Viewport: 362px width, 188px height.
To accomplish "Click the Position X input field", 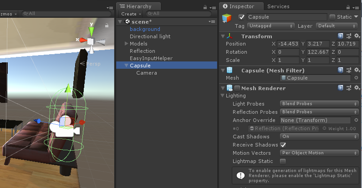I will click(288, 44).
